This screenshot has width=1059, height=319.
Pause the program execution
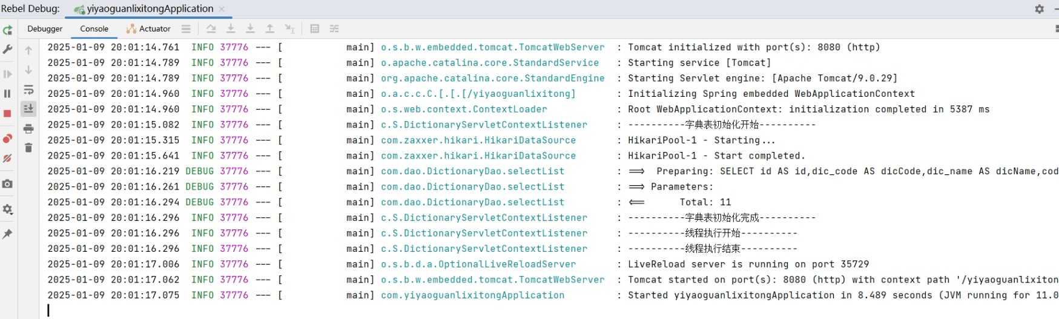pos(7,93)
